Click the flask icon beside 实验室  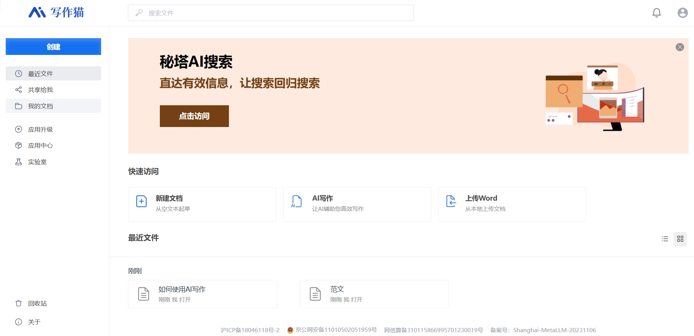18,162
